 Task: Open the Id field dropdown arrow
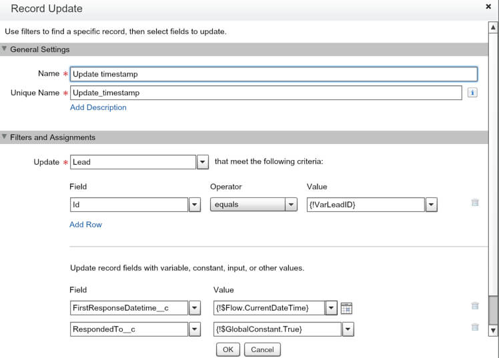(195, 205)
